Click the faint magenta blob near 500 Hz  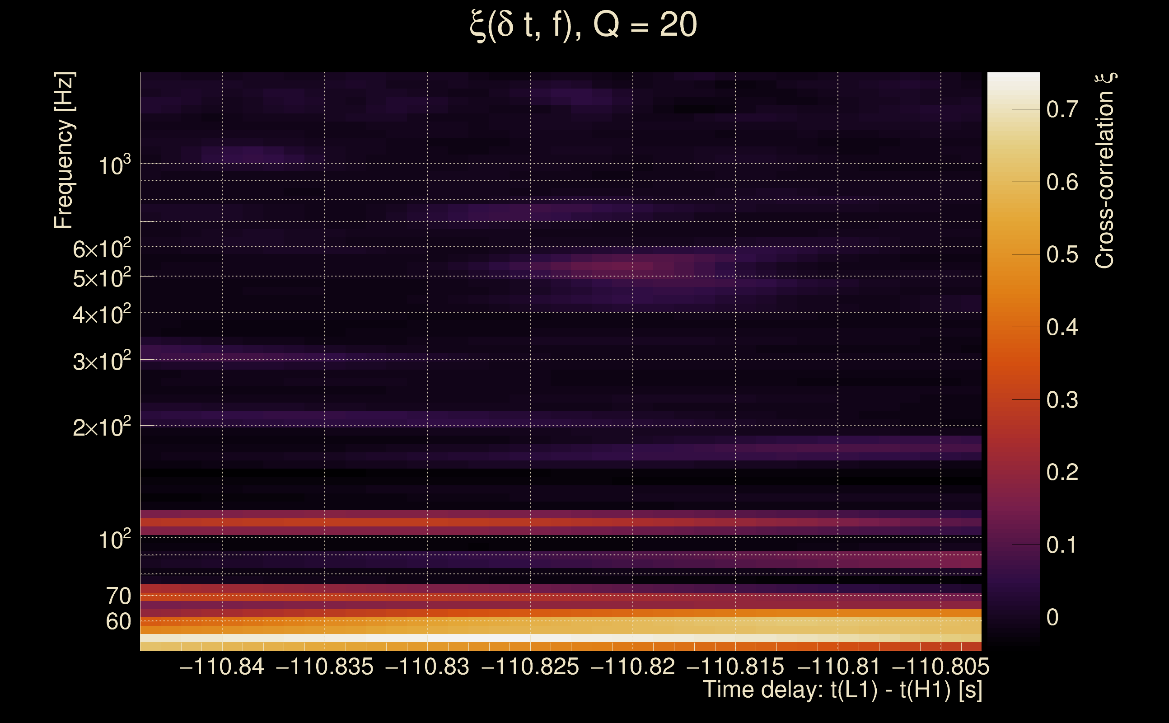tap(617, 265)
